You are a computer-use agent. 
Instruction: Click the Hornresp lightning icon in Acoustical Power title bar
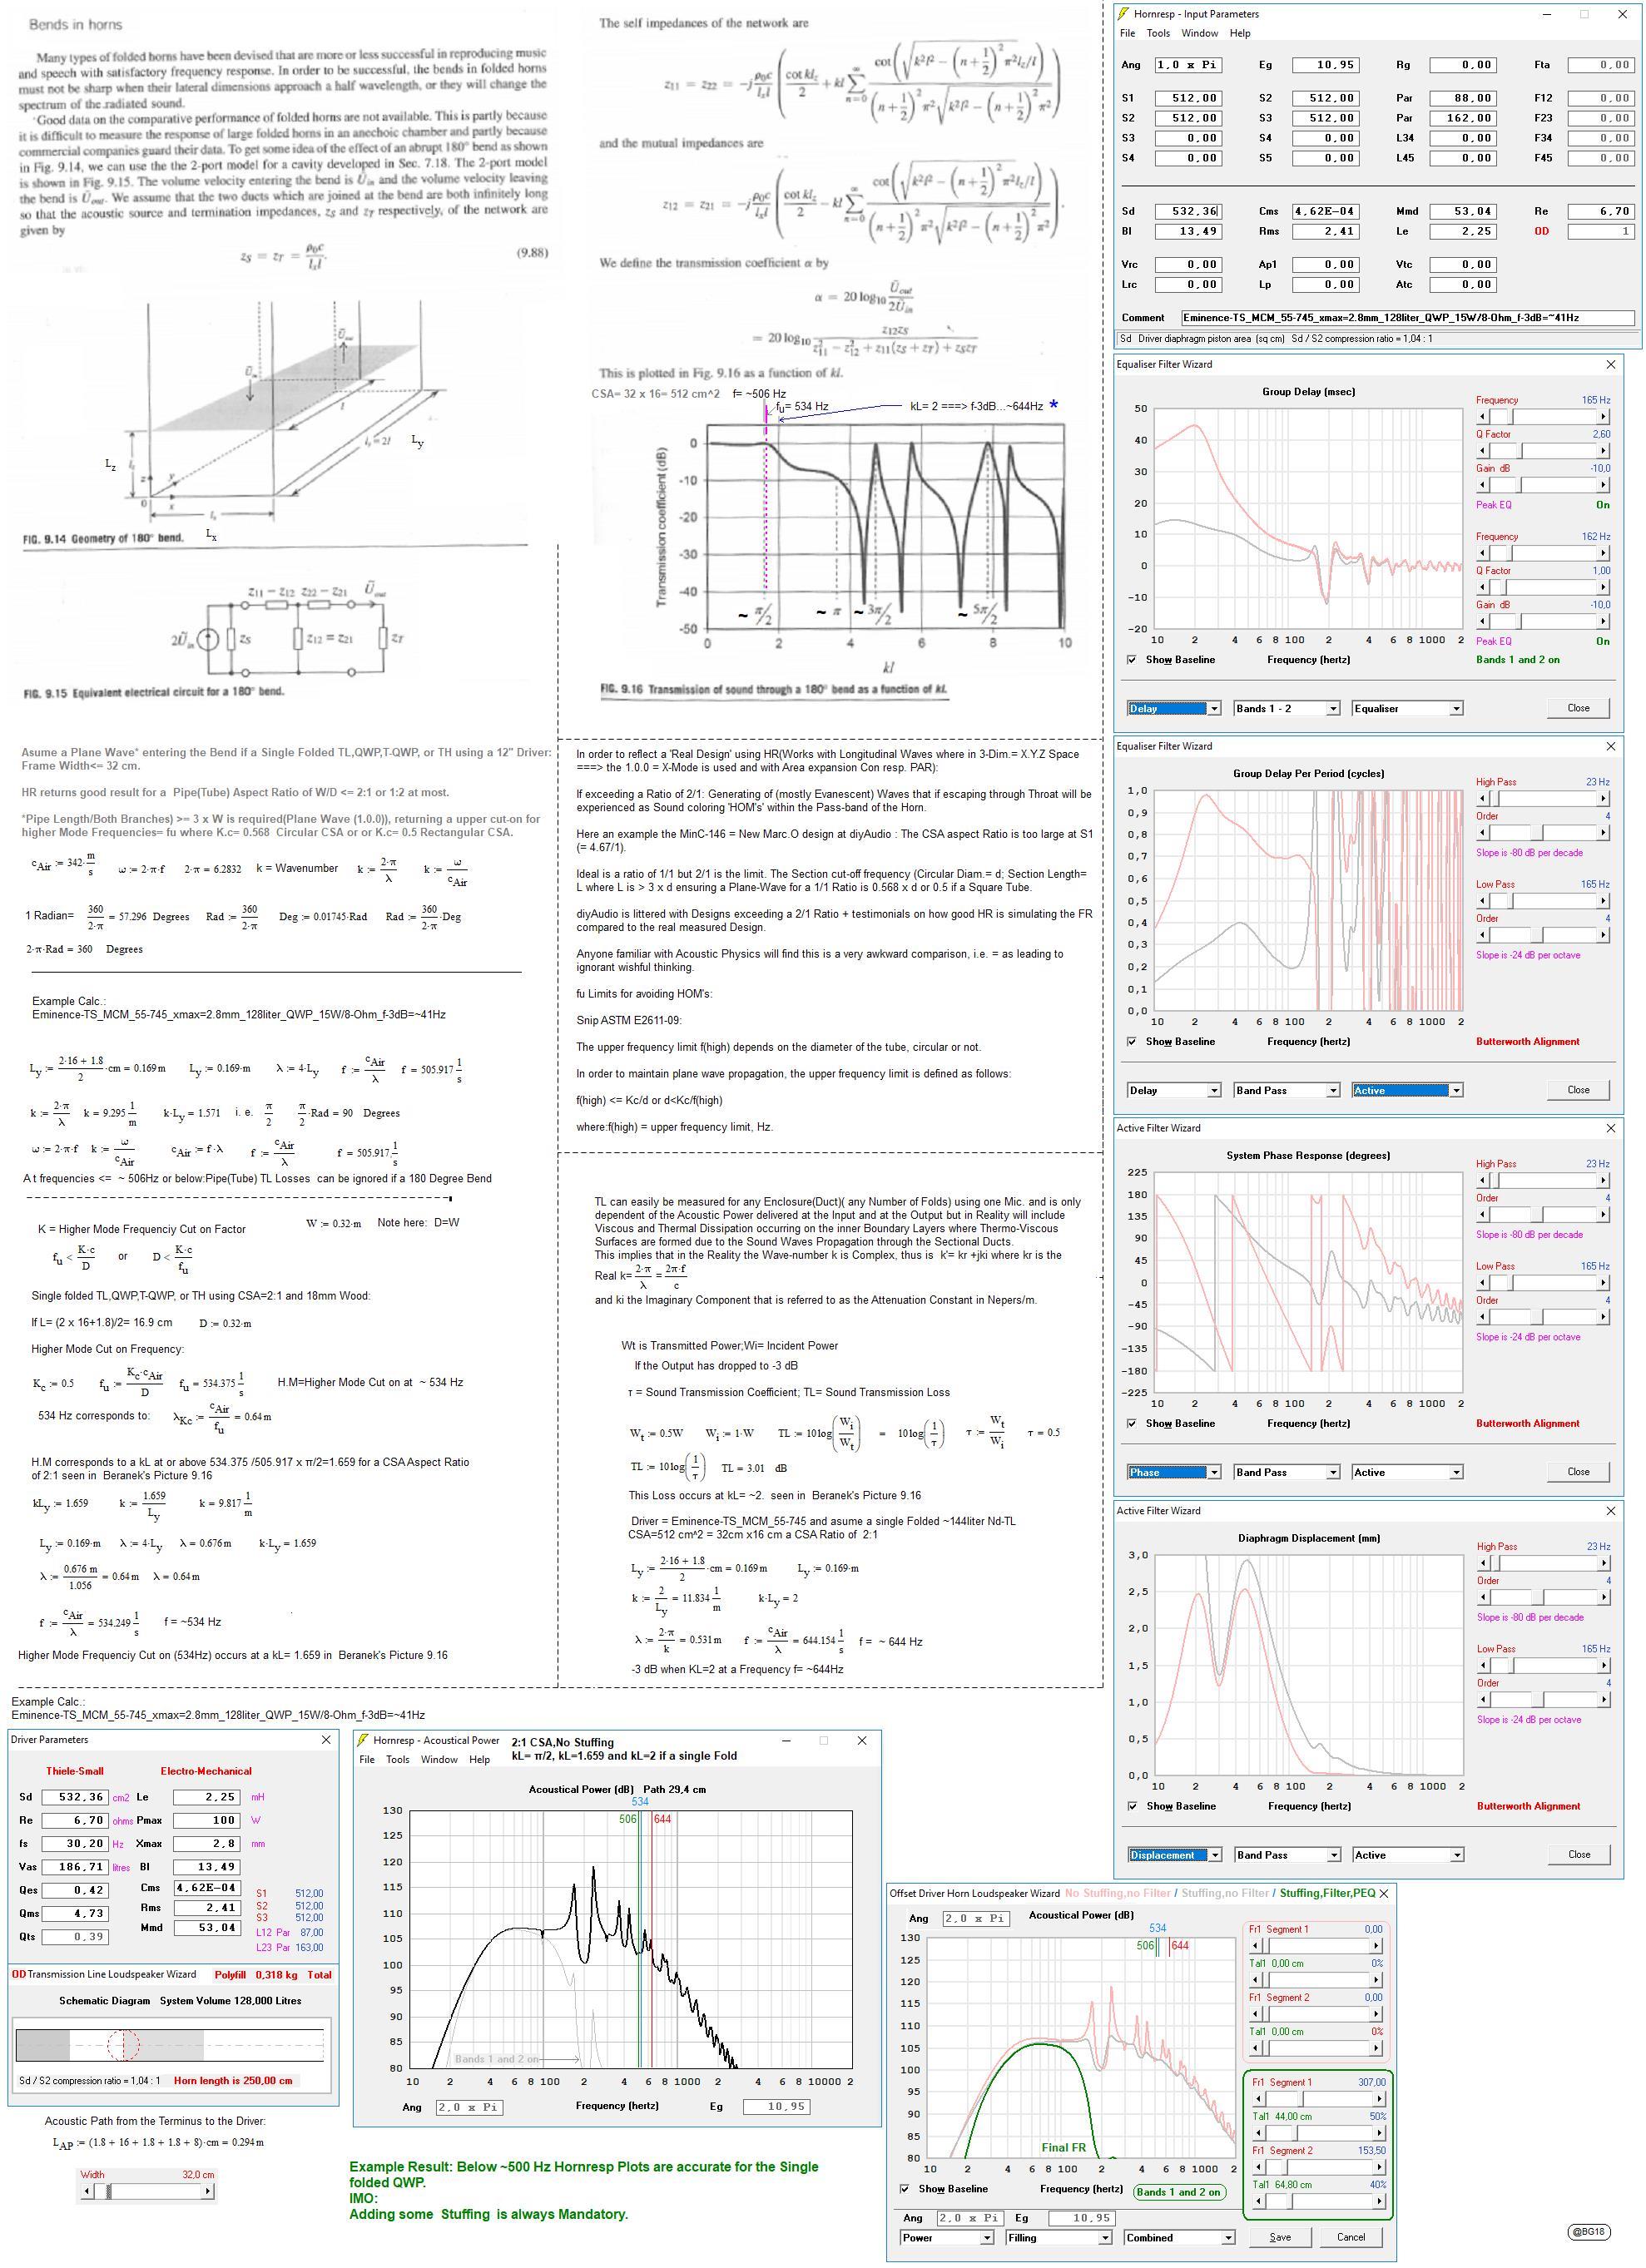[x=364, y=1740]
